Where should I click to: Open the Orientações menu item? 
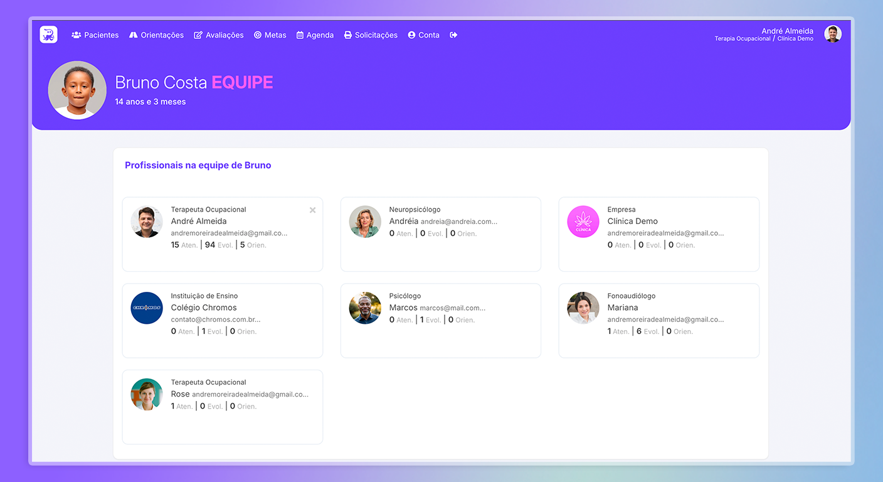click(x=156, y=35)
